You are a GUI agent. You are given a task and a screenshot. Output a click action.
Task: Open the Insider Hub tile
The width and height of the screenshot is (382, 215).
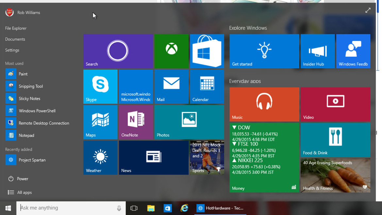tap(318, 51)
